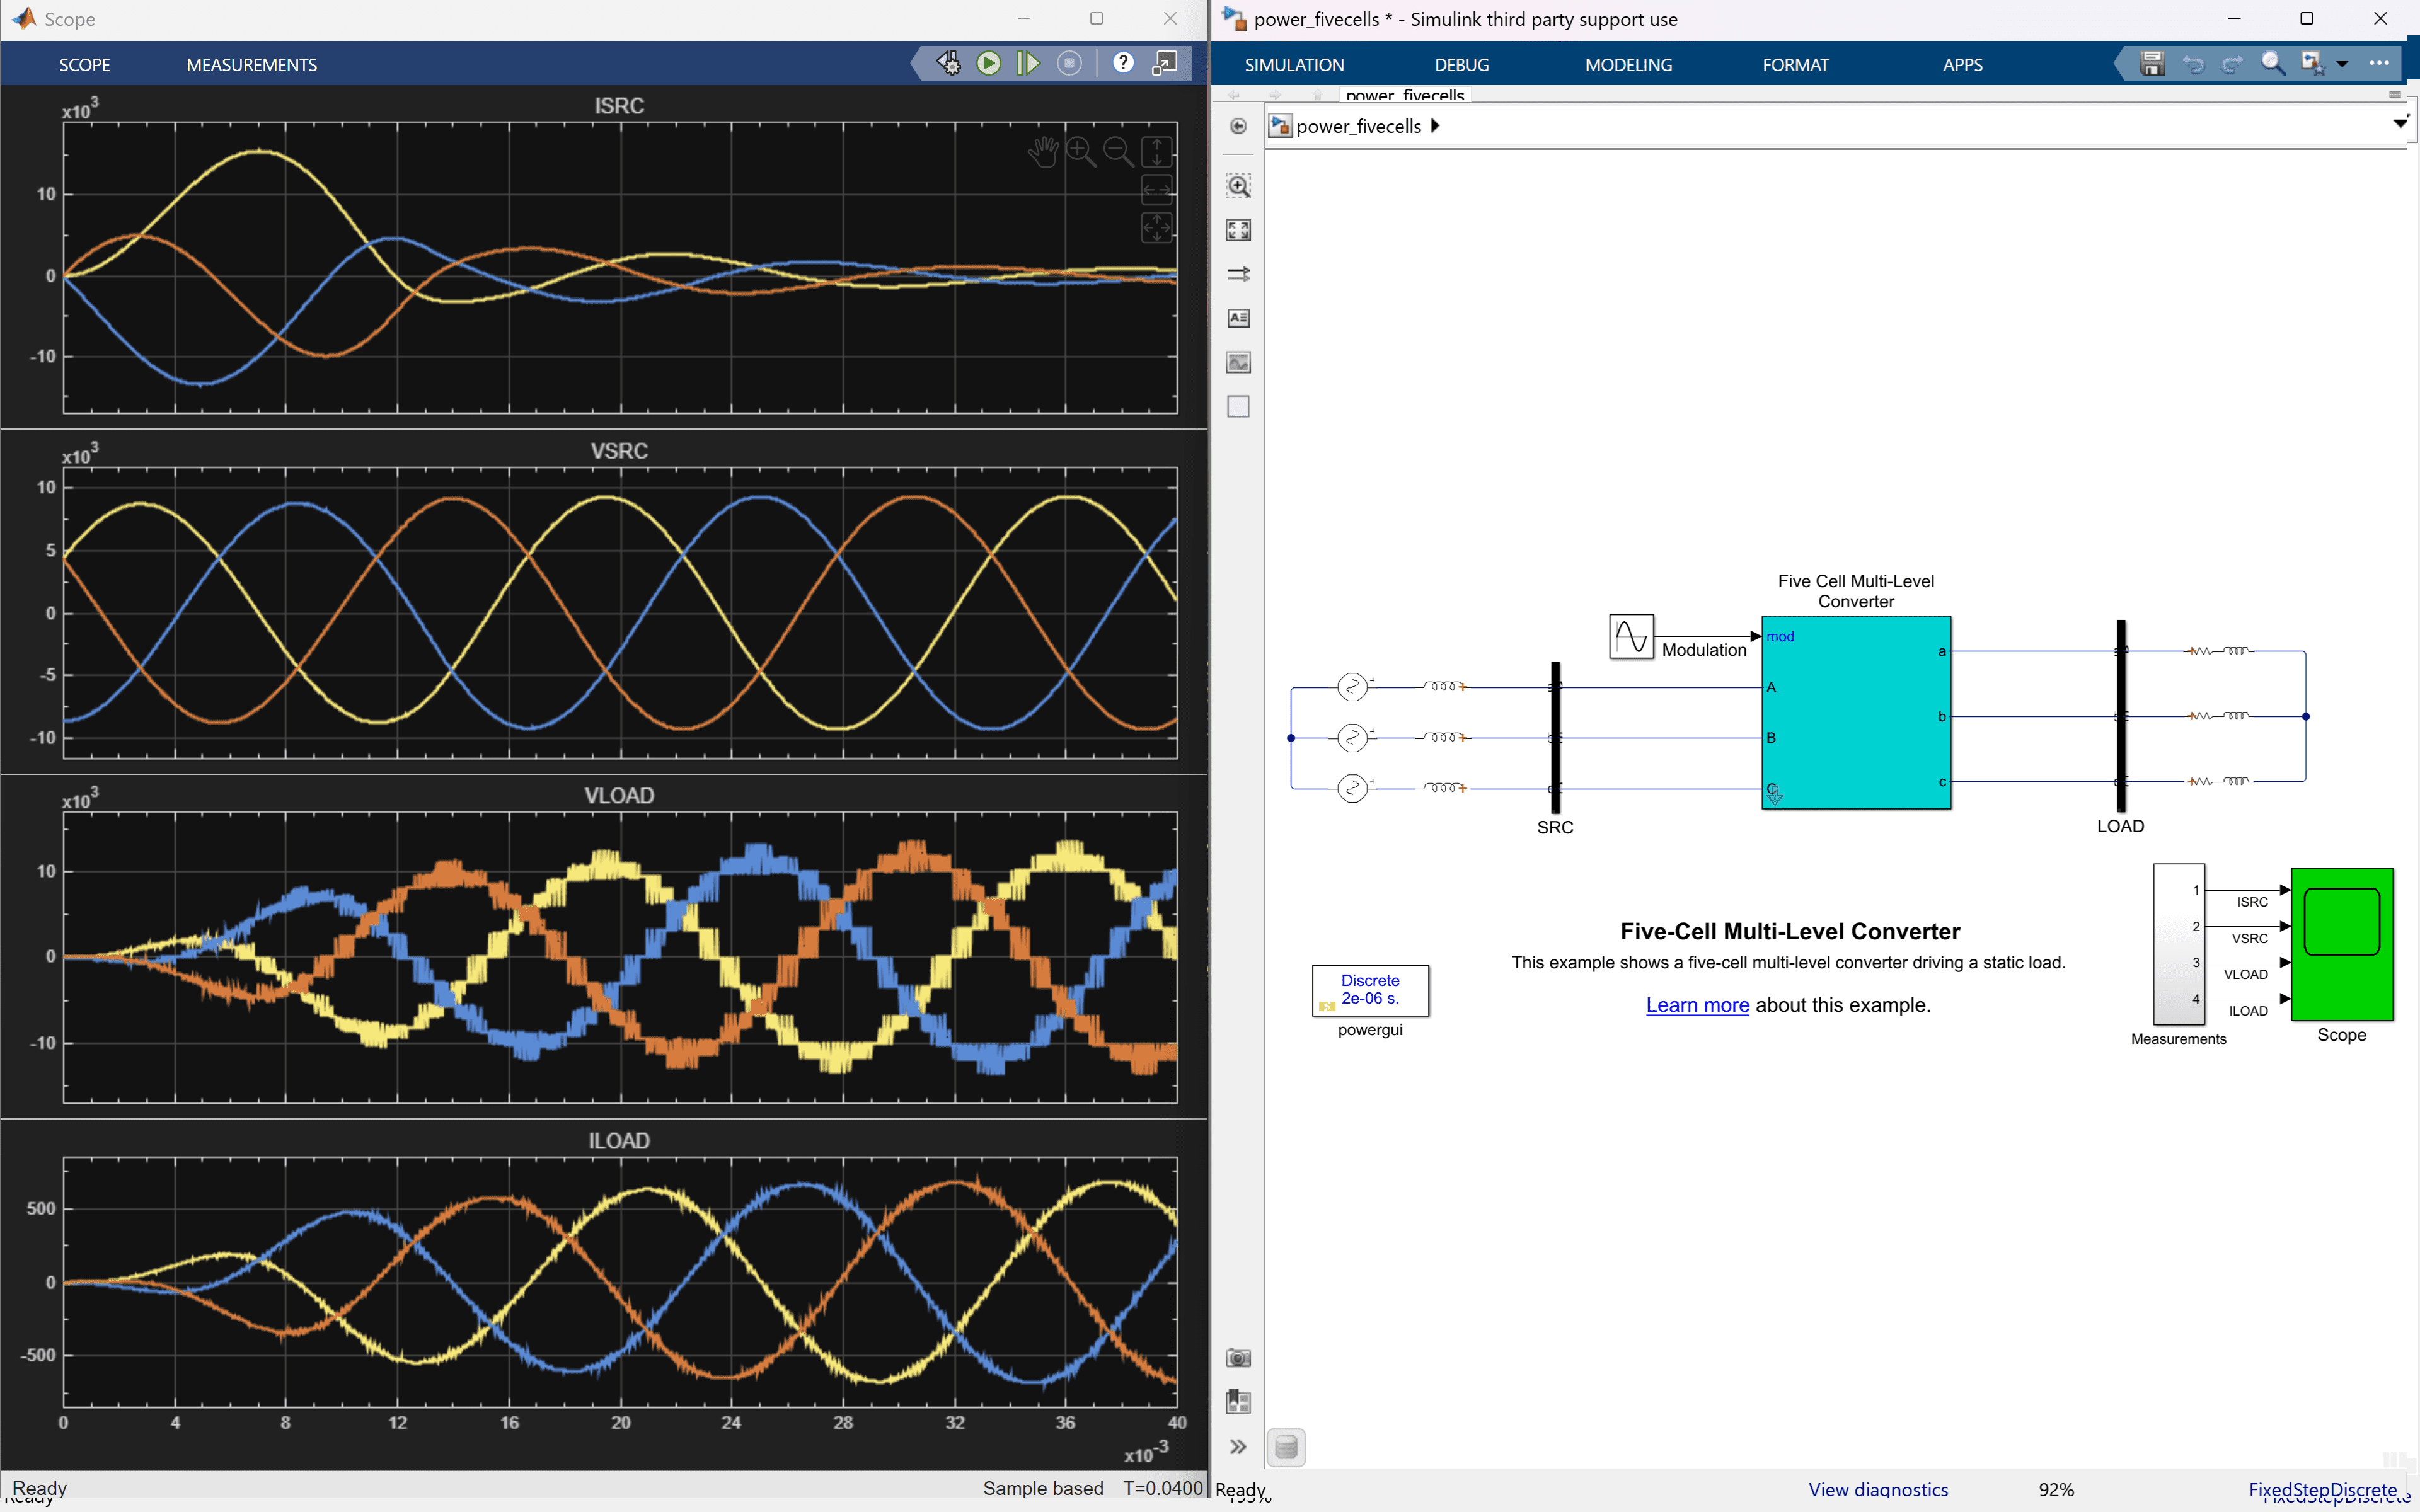Viewport: 2420px width, 1512px height.
Task: Expand the power_fivecells breadcrumb arrow
Action: click(x=1436, y=125)
